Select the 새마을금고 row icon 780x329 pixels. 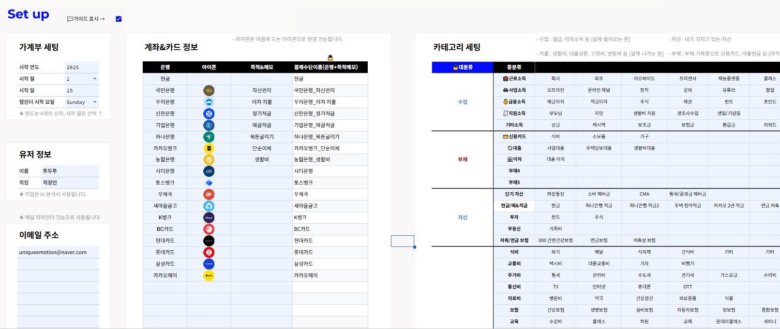209,206
